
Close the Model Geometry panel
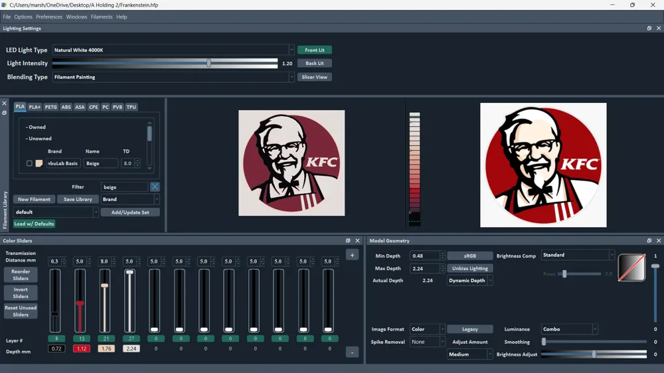(x=659, y=240)
